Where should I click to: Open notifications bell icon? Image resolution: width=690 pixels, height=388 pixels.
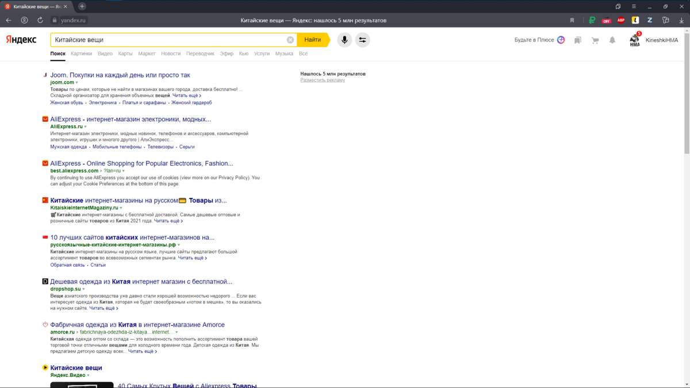point(612,40)
